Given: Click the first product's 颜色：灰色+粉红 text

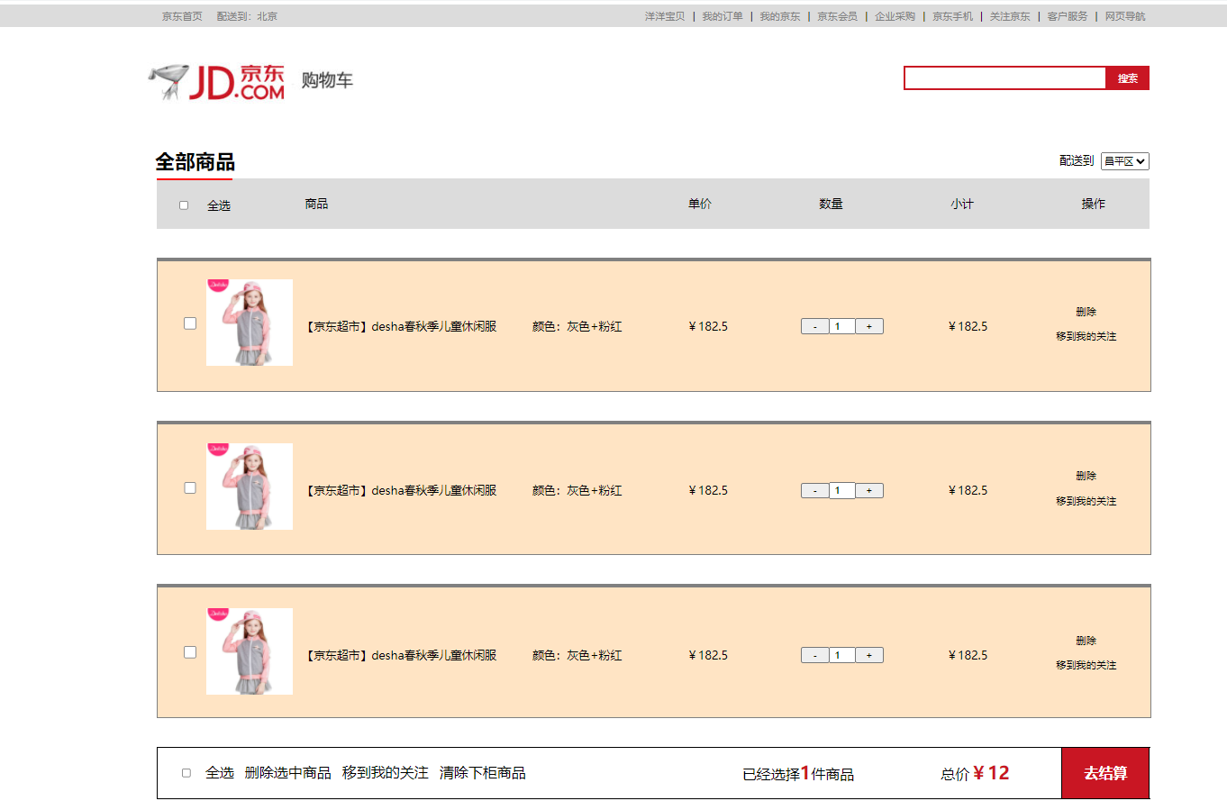Looking at the screenshot, I should 577,327.
